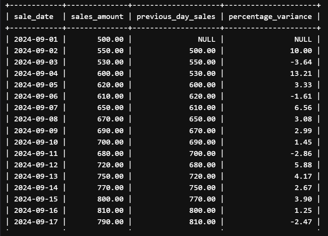The width and height of the screenshot is (328, 236).
Task: Click the -3.64 variance value
Action: [x=301, y=62]
